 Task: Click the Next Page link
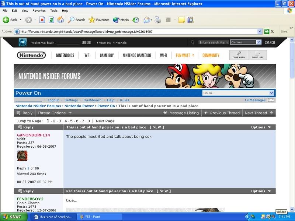pos(105,121)
